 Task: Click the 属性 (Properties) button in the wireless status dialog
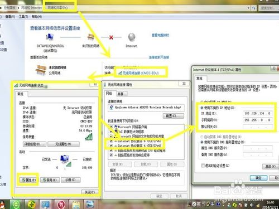[x=28, y=180]
